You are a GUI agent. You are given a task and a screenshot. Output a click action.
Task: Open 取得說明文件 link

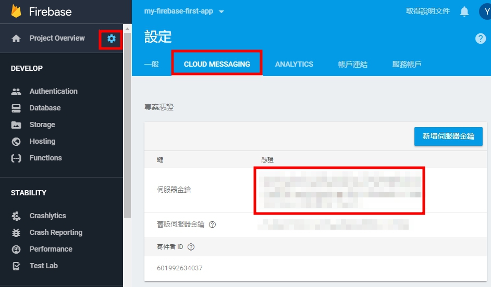click(x=428, y=11)
